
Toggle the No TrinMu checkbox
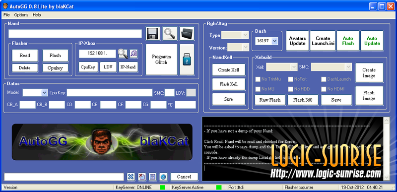click(x=258, y=79)
